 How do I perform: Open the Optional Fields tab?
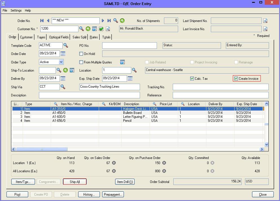click(x=59, y=37)
